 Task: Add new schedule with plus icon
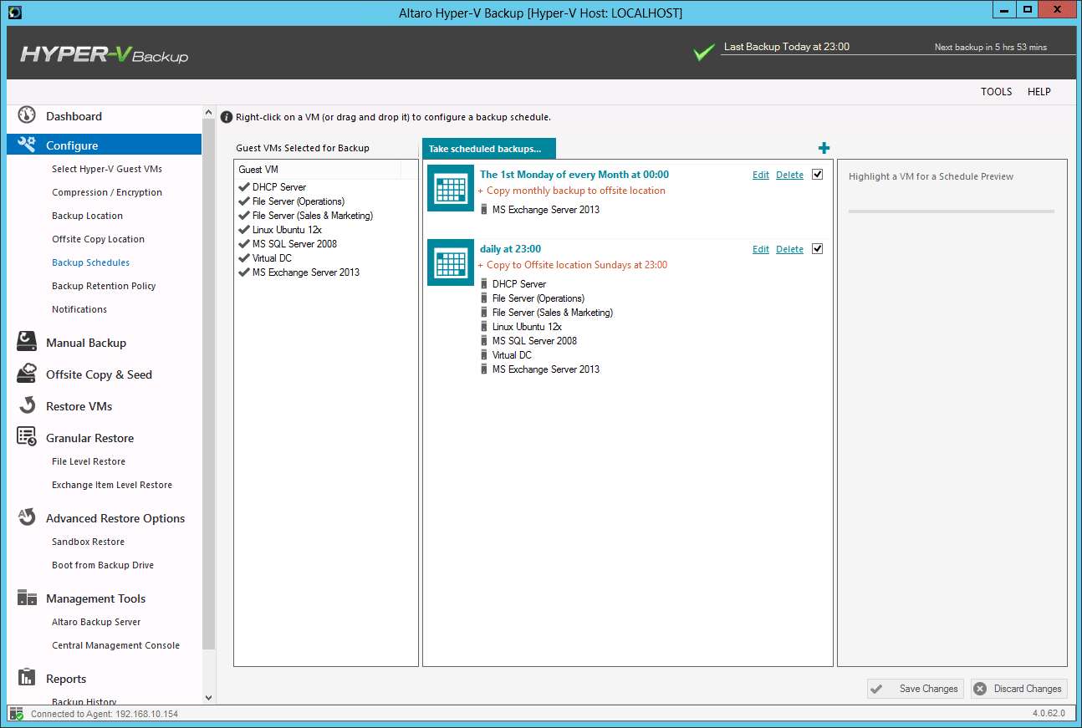[x=824, y=148]
